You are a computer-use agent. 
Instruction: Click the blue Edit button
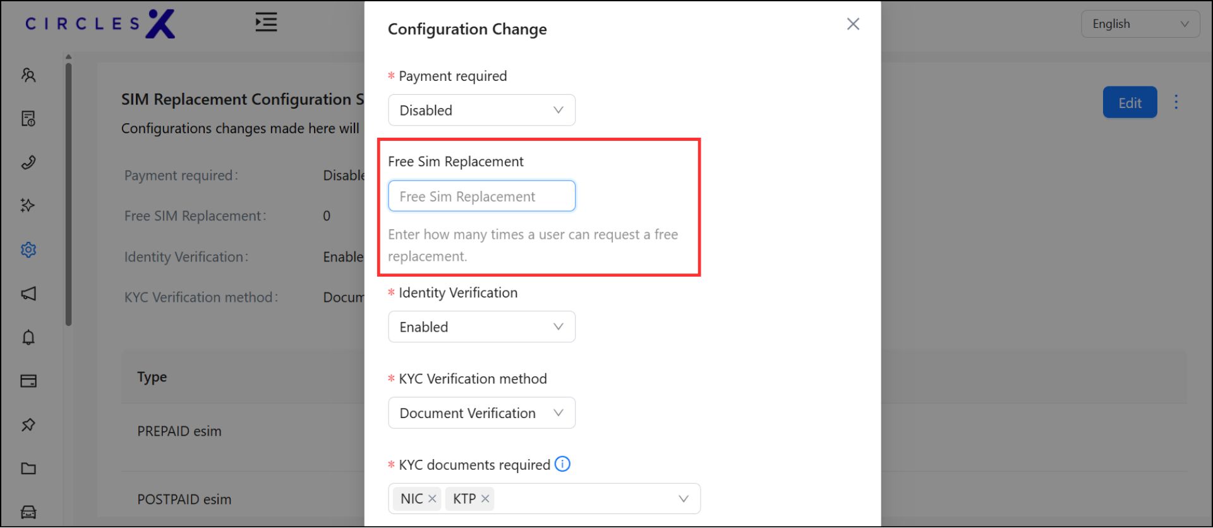pyautogui.click(x=1129, y=103)
